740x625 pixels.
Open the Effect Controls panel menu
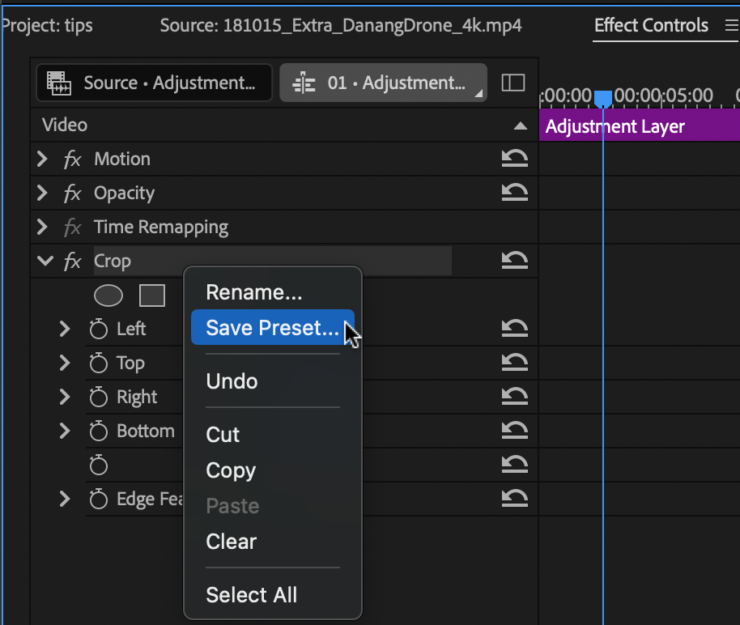(732, 25)
